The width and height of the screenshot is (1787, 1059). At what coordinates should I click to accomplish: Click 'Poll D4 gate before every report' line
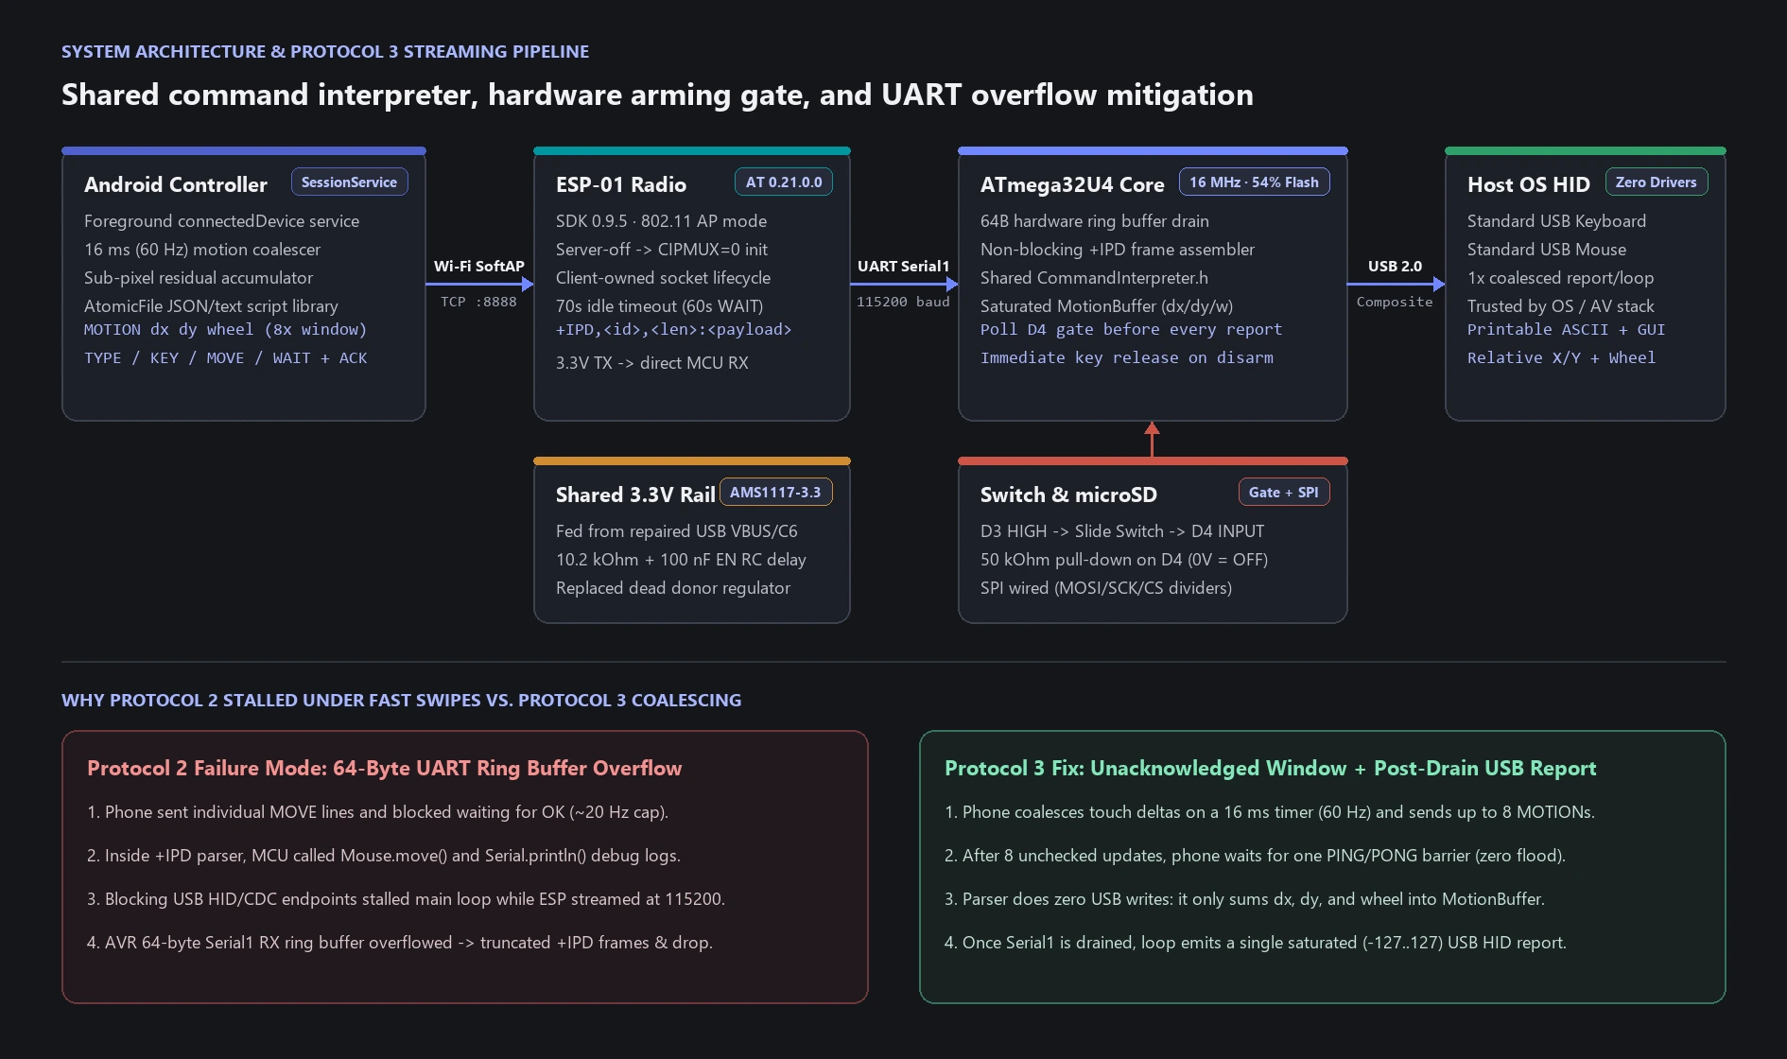click(x=1131, y=330)
